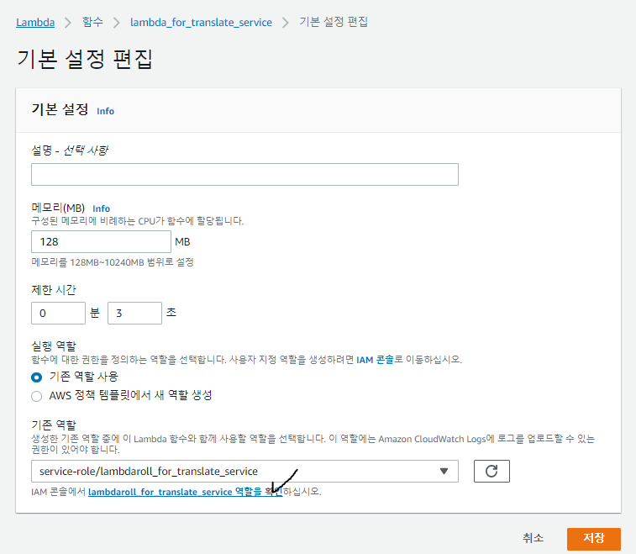The height and width of the screenshot is (554, 636).
Task: Open the existing role dropdown
Action: [244, 472]
